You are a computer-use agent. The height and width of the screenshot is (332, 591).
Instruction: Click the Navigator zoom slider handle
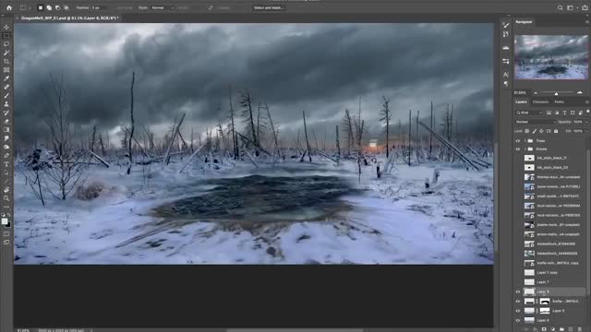556,93
